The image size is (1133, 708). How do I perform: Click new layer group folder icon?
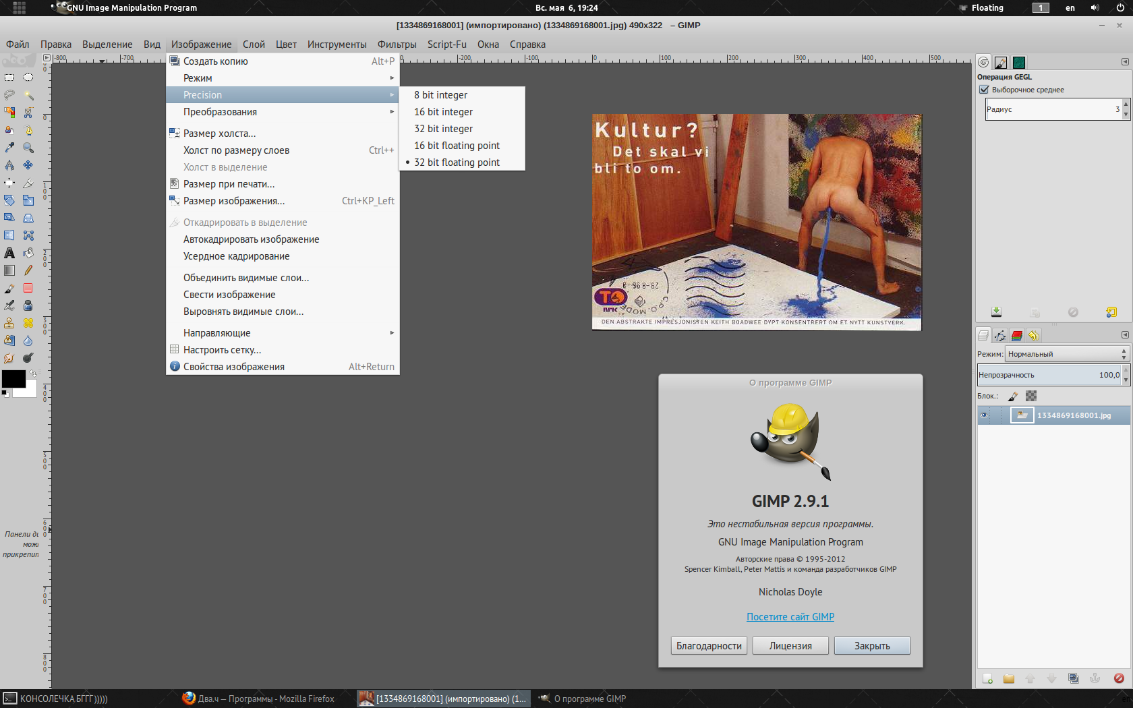point(1009,678)
